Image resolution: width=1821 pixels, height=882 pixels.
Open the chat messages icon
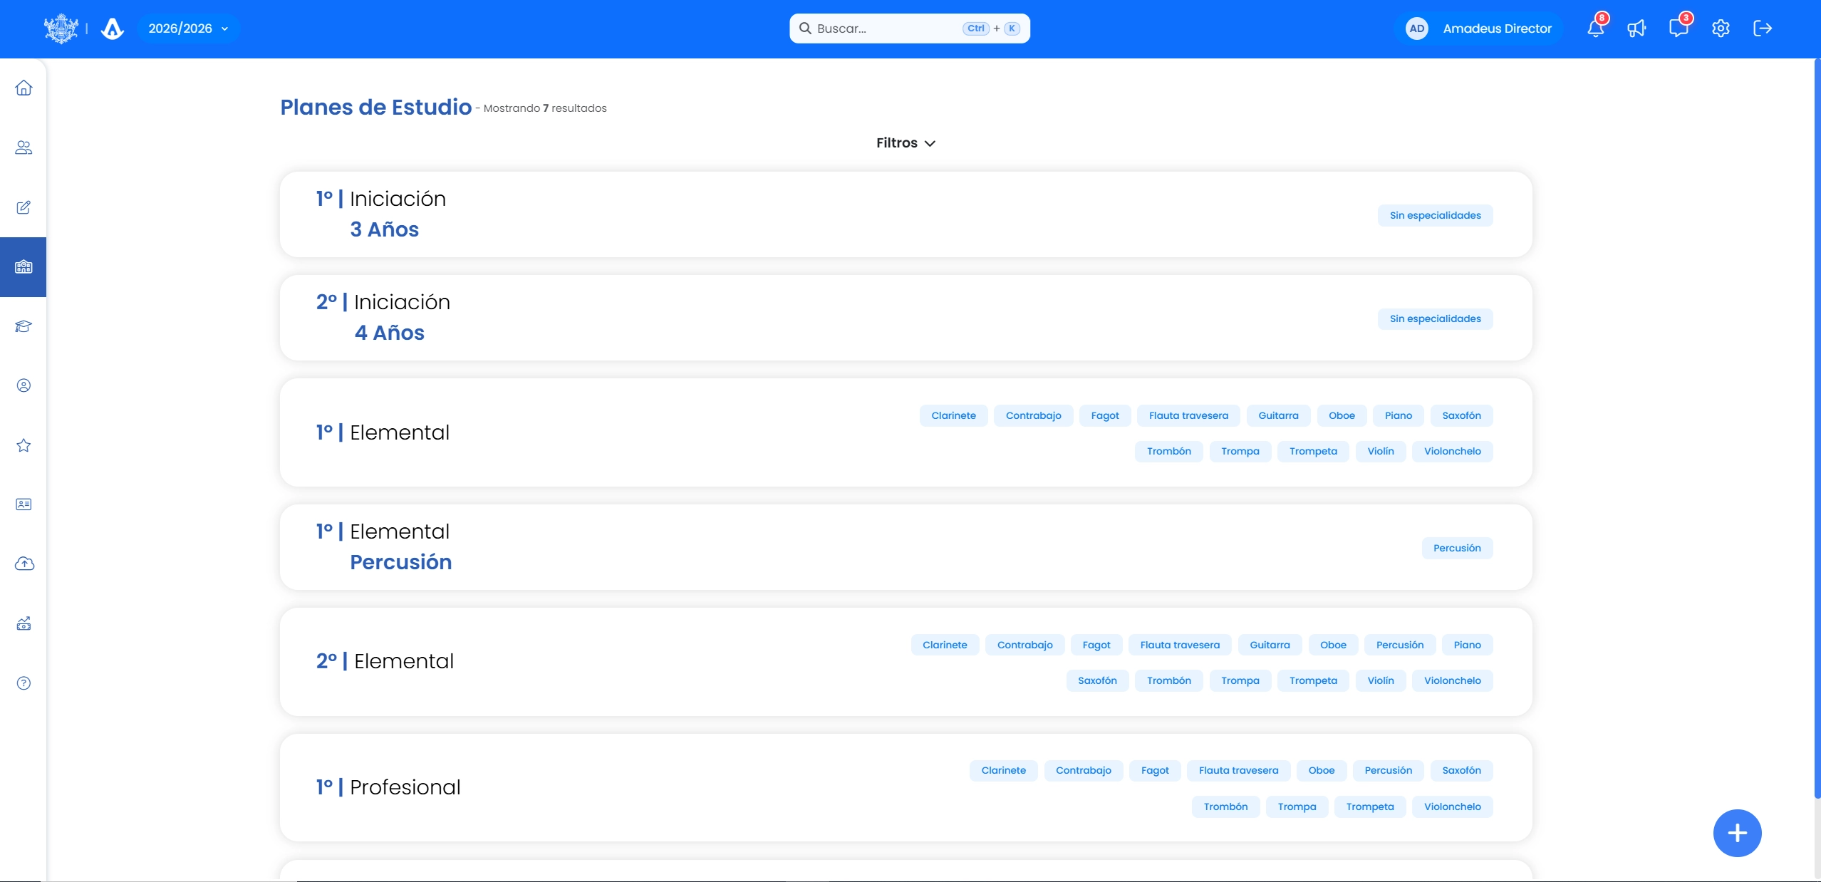1679,28
